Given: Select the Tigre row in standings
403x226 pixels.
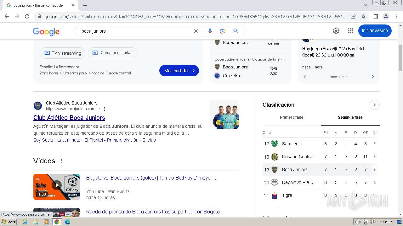Looking at the screenshot, I should [x=321, y=195].
